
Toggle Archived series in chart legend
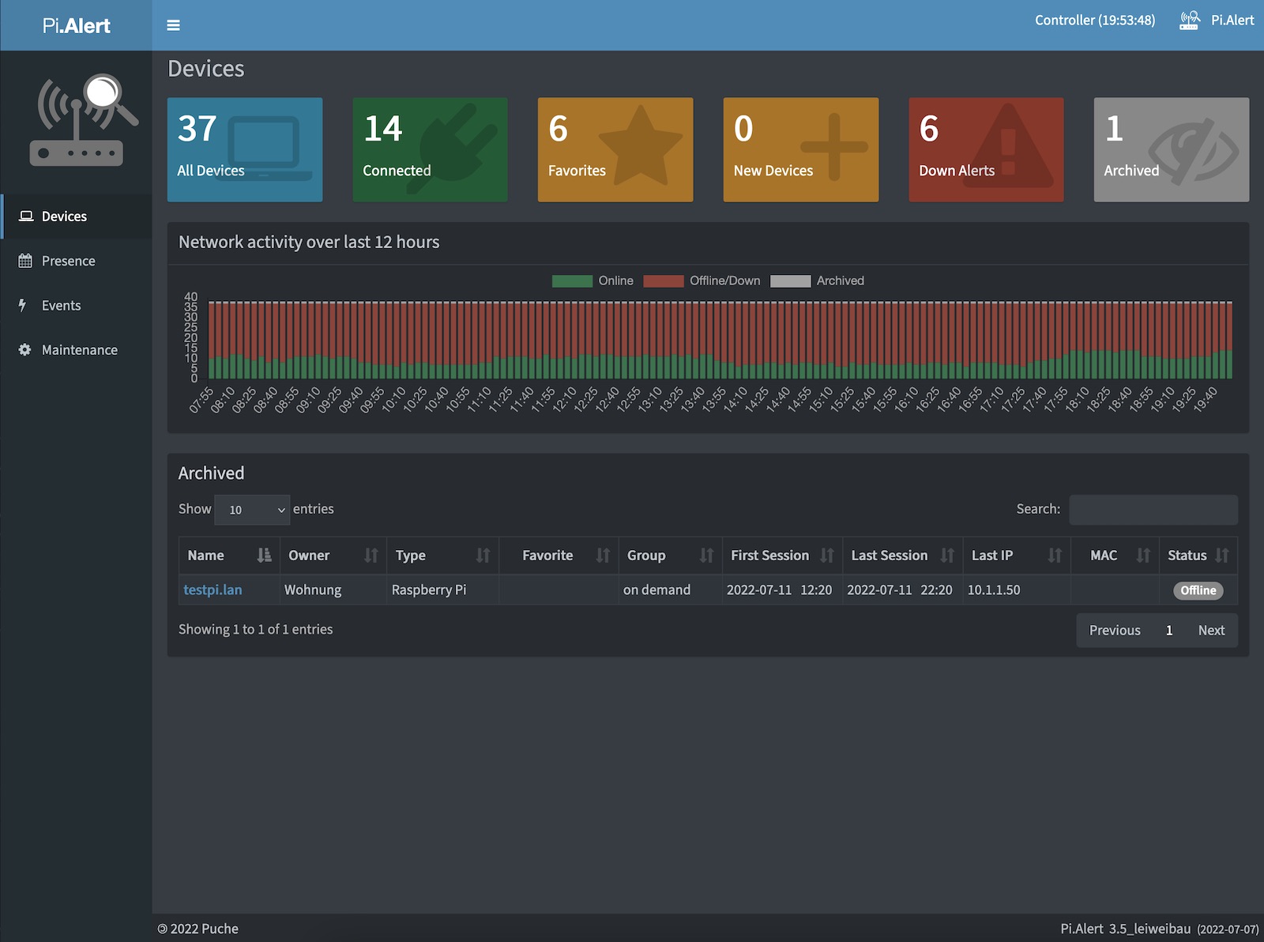[817, 281]
